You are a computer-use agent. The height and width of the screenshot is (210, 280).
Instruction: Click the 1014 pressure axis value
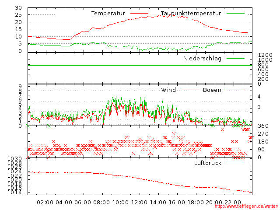point(14,192)
